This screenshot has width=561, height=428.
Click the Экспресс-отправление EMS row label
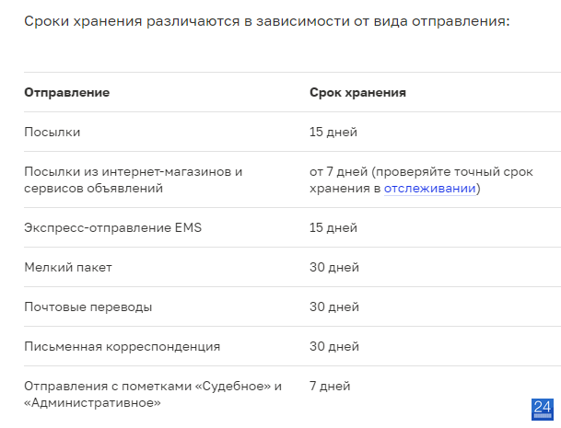click(113, 227)
